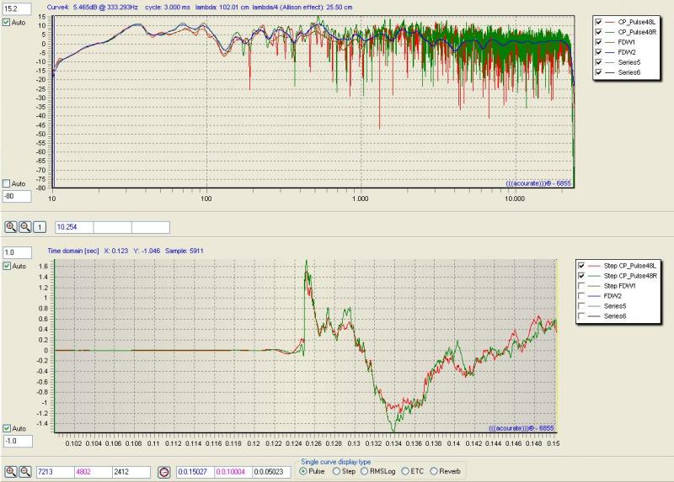Zoom out on the time domain chart
This screenshot has width=674, height=482.
[25, 472]
